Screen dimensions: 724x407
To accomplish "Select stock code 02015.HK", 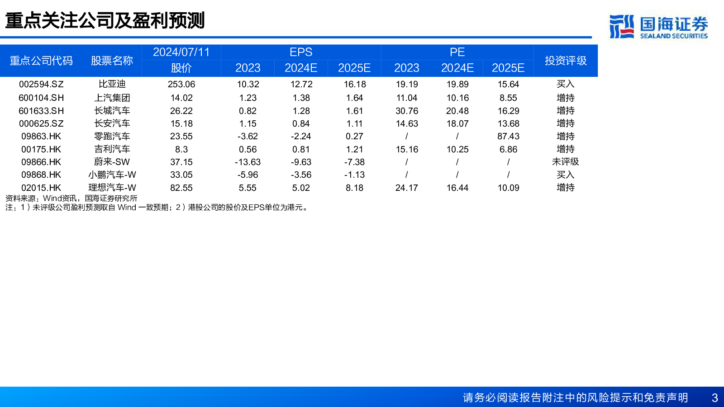I will pyautogui.click(x=41, y=188).
